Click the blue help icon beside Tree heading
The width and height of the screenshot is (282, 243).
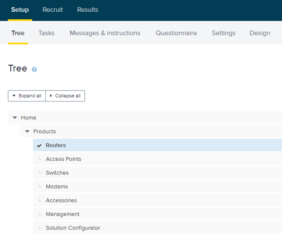pyautogui.click(x=34, y=69)
